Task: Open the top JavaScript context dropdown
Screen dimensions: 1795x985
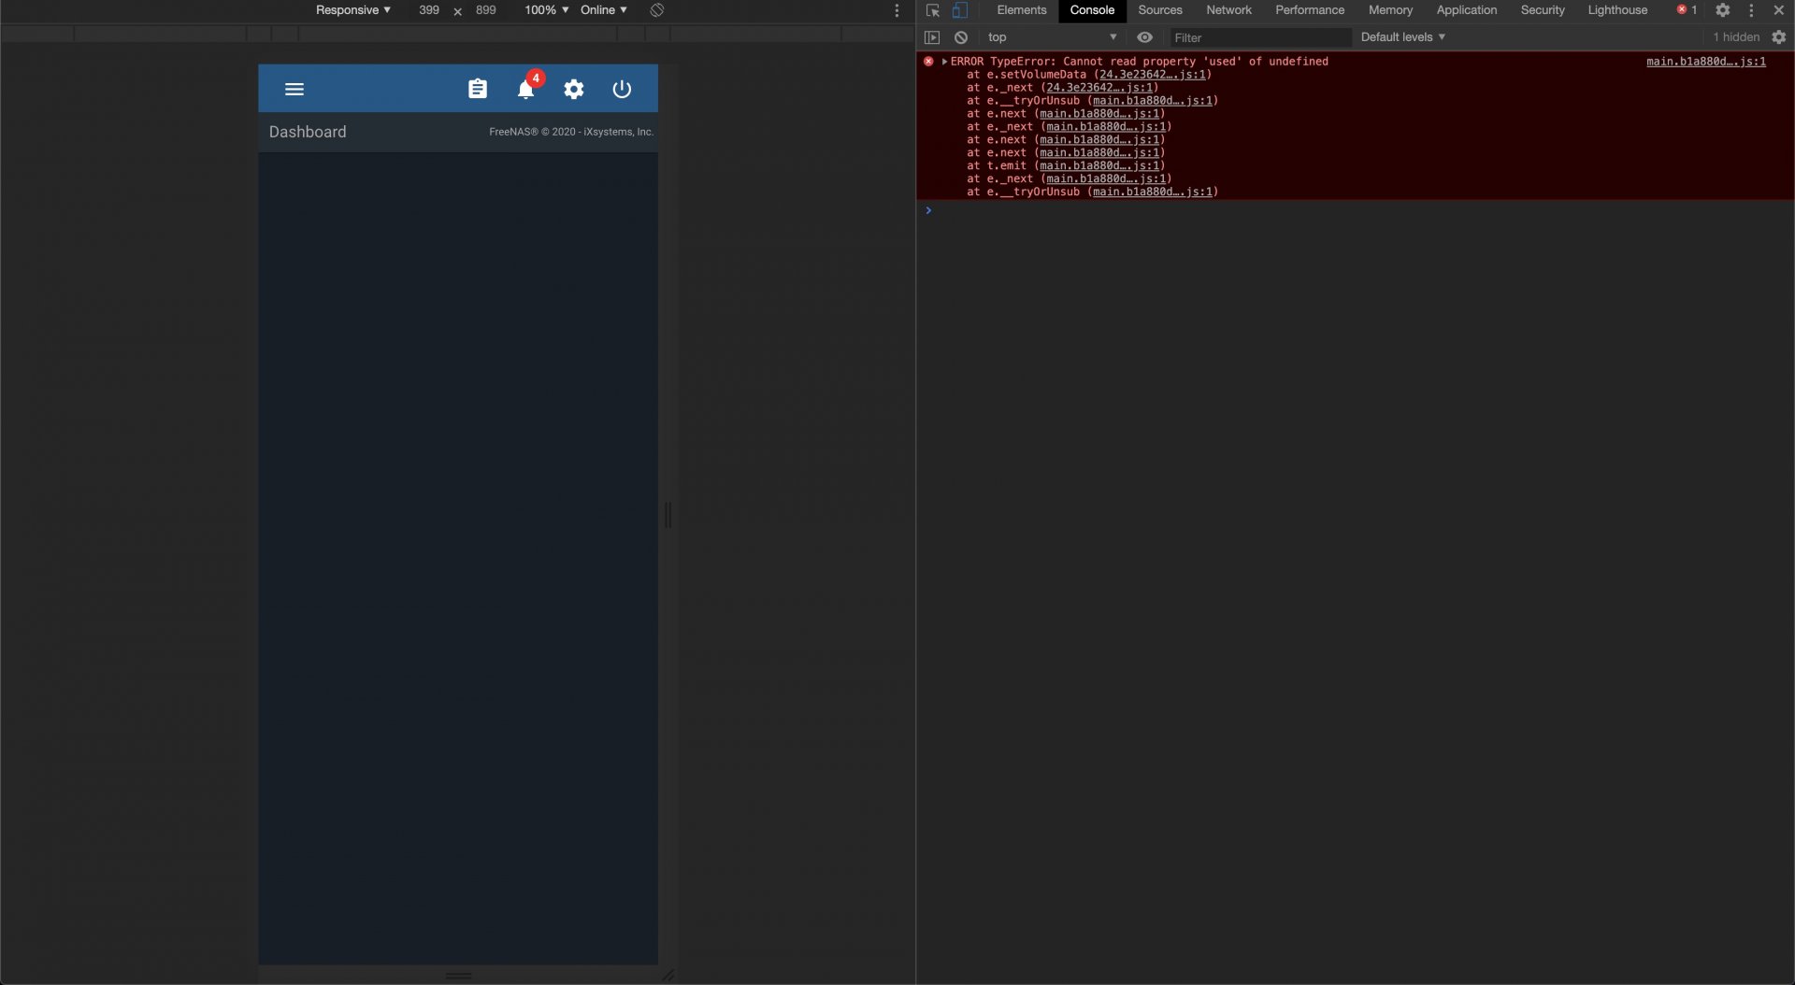Action: (1053, 37)
